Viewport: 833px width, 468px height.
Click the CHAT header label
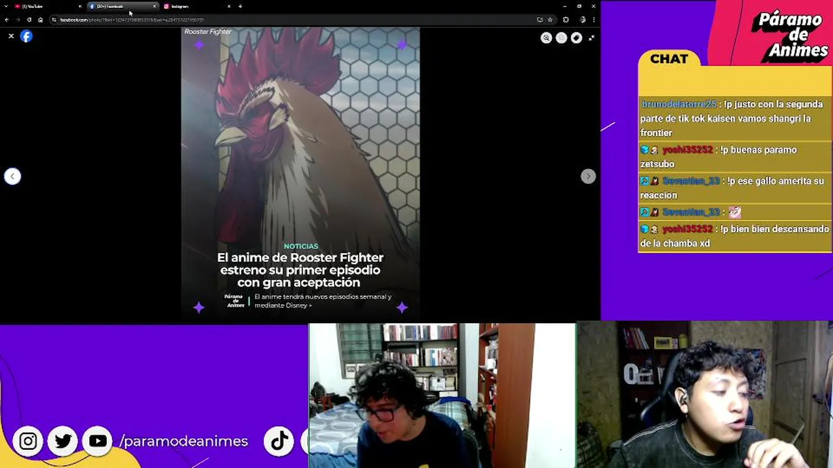669,59
